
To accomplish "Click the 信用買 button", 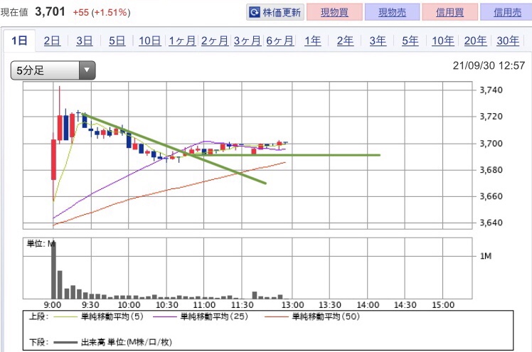I will 449,12.
